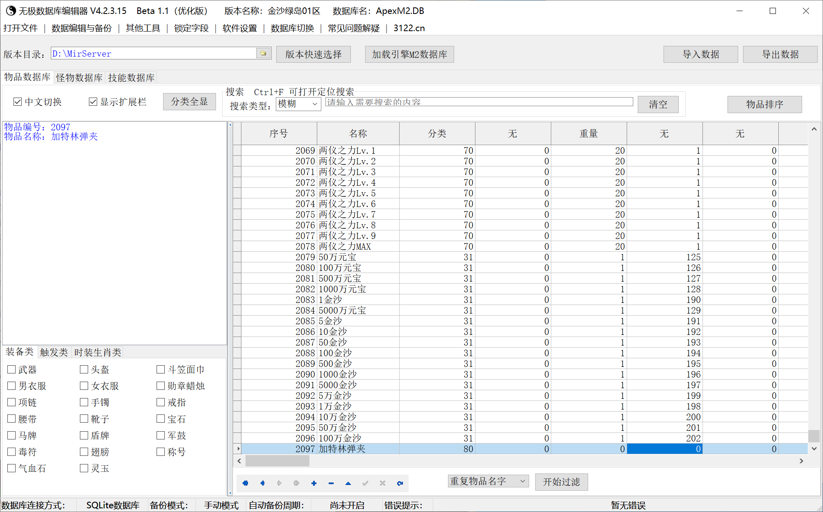The width and height of the screenshot is (823, 512).
Task: Check the 武器 category box
Action: 12,369
